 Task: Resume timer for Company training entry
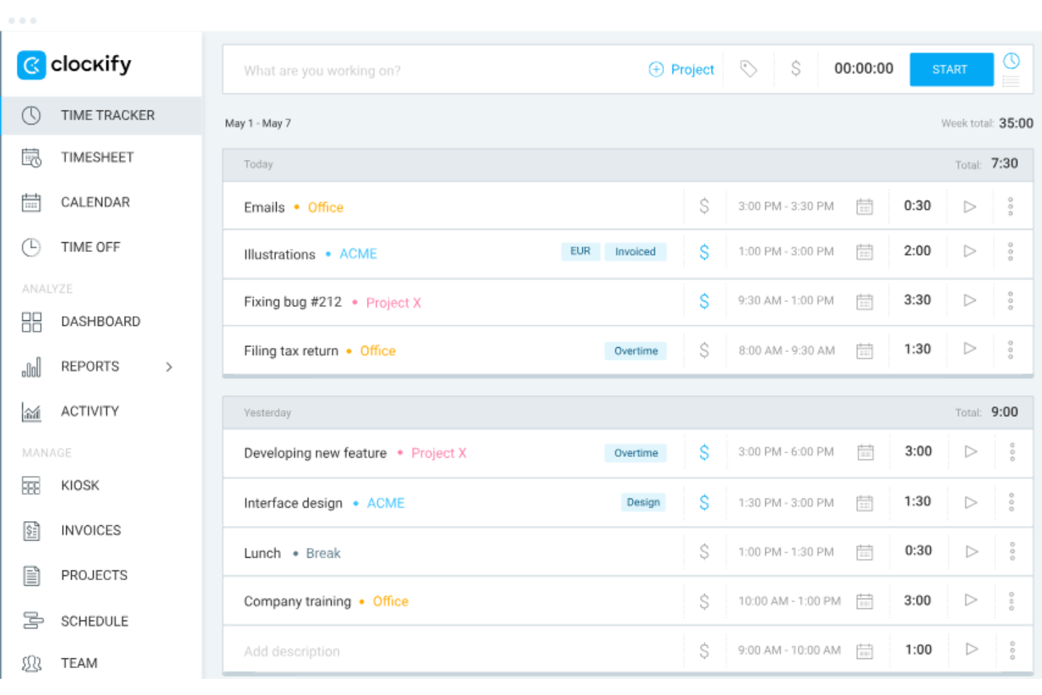971,600
